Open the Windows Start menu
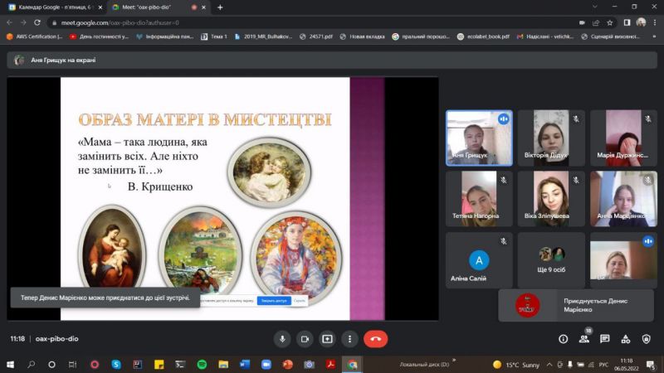664x373 pixels. [10, 365]
